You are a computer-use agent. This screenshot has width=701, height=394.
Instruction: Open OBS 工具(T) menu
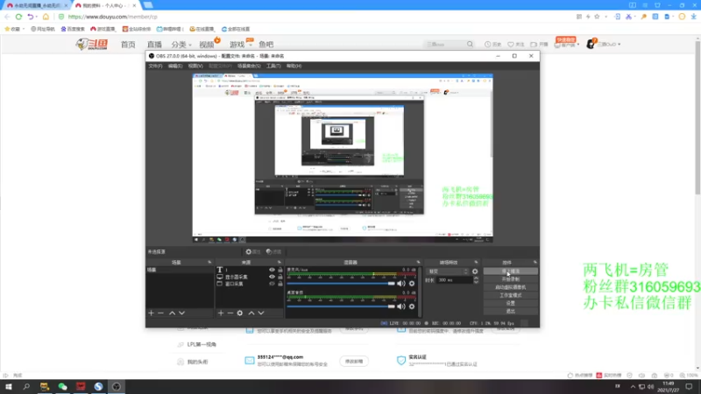[273, 67]
